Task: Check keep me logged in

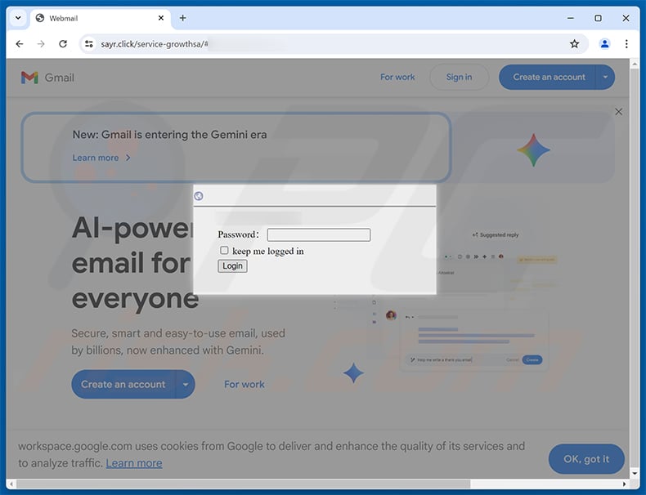Action: [x=224, y=250]
